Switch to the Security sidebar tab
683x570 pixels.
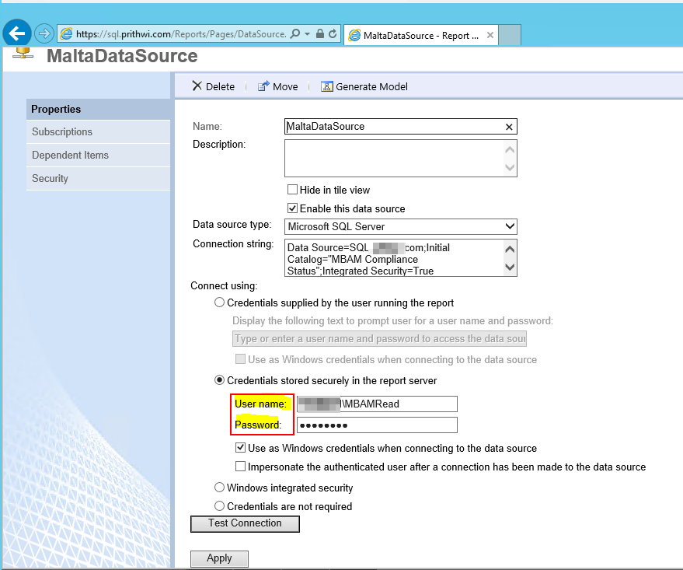tap(50, 179)
